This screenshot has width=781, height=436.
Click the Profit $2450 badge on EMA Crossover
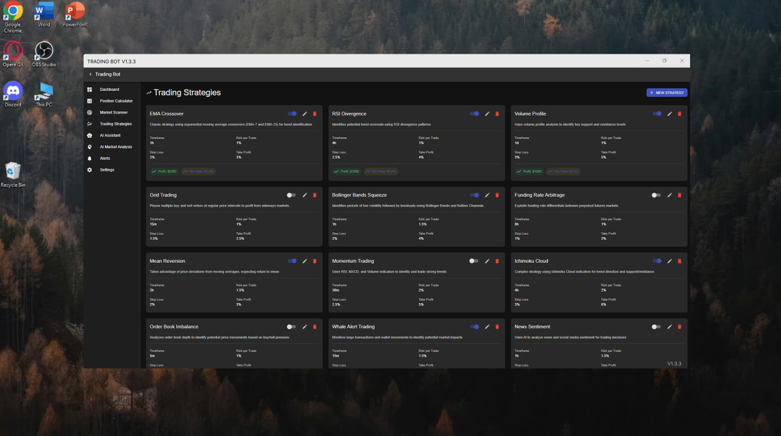pyautogui.click(x=165, y=171)
